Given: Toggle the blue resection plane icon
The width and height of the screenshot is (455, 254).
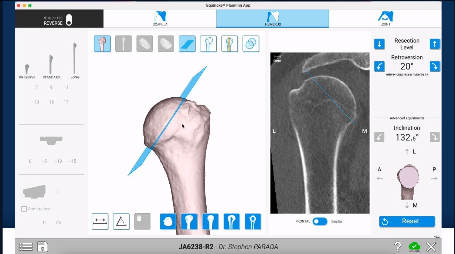Looking at the screenshot, I should coord(187,44).
